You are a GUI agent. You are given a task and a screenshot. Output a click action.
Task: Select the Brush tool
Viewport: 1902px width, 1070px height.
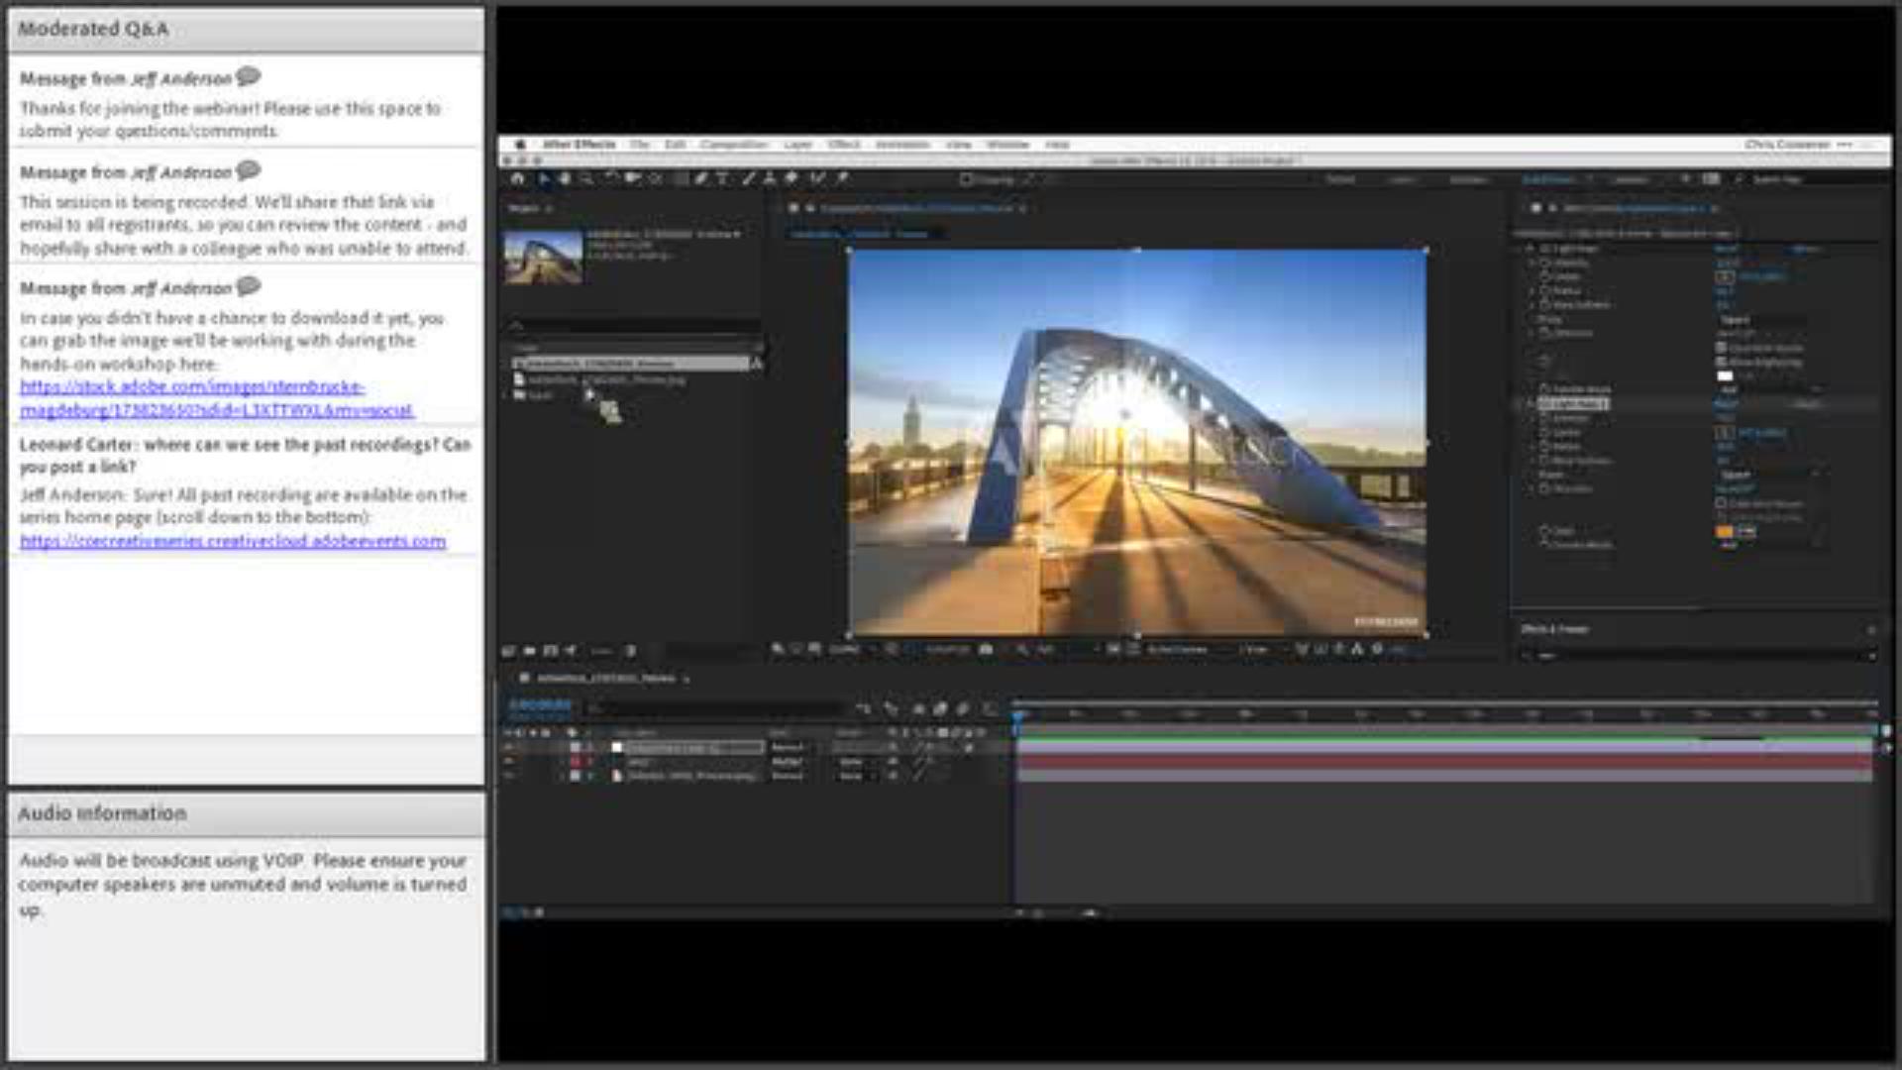point(749,178)
